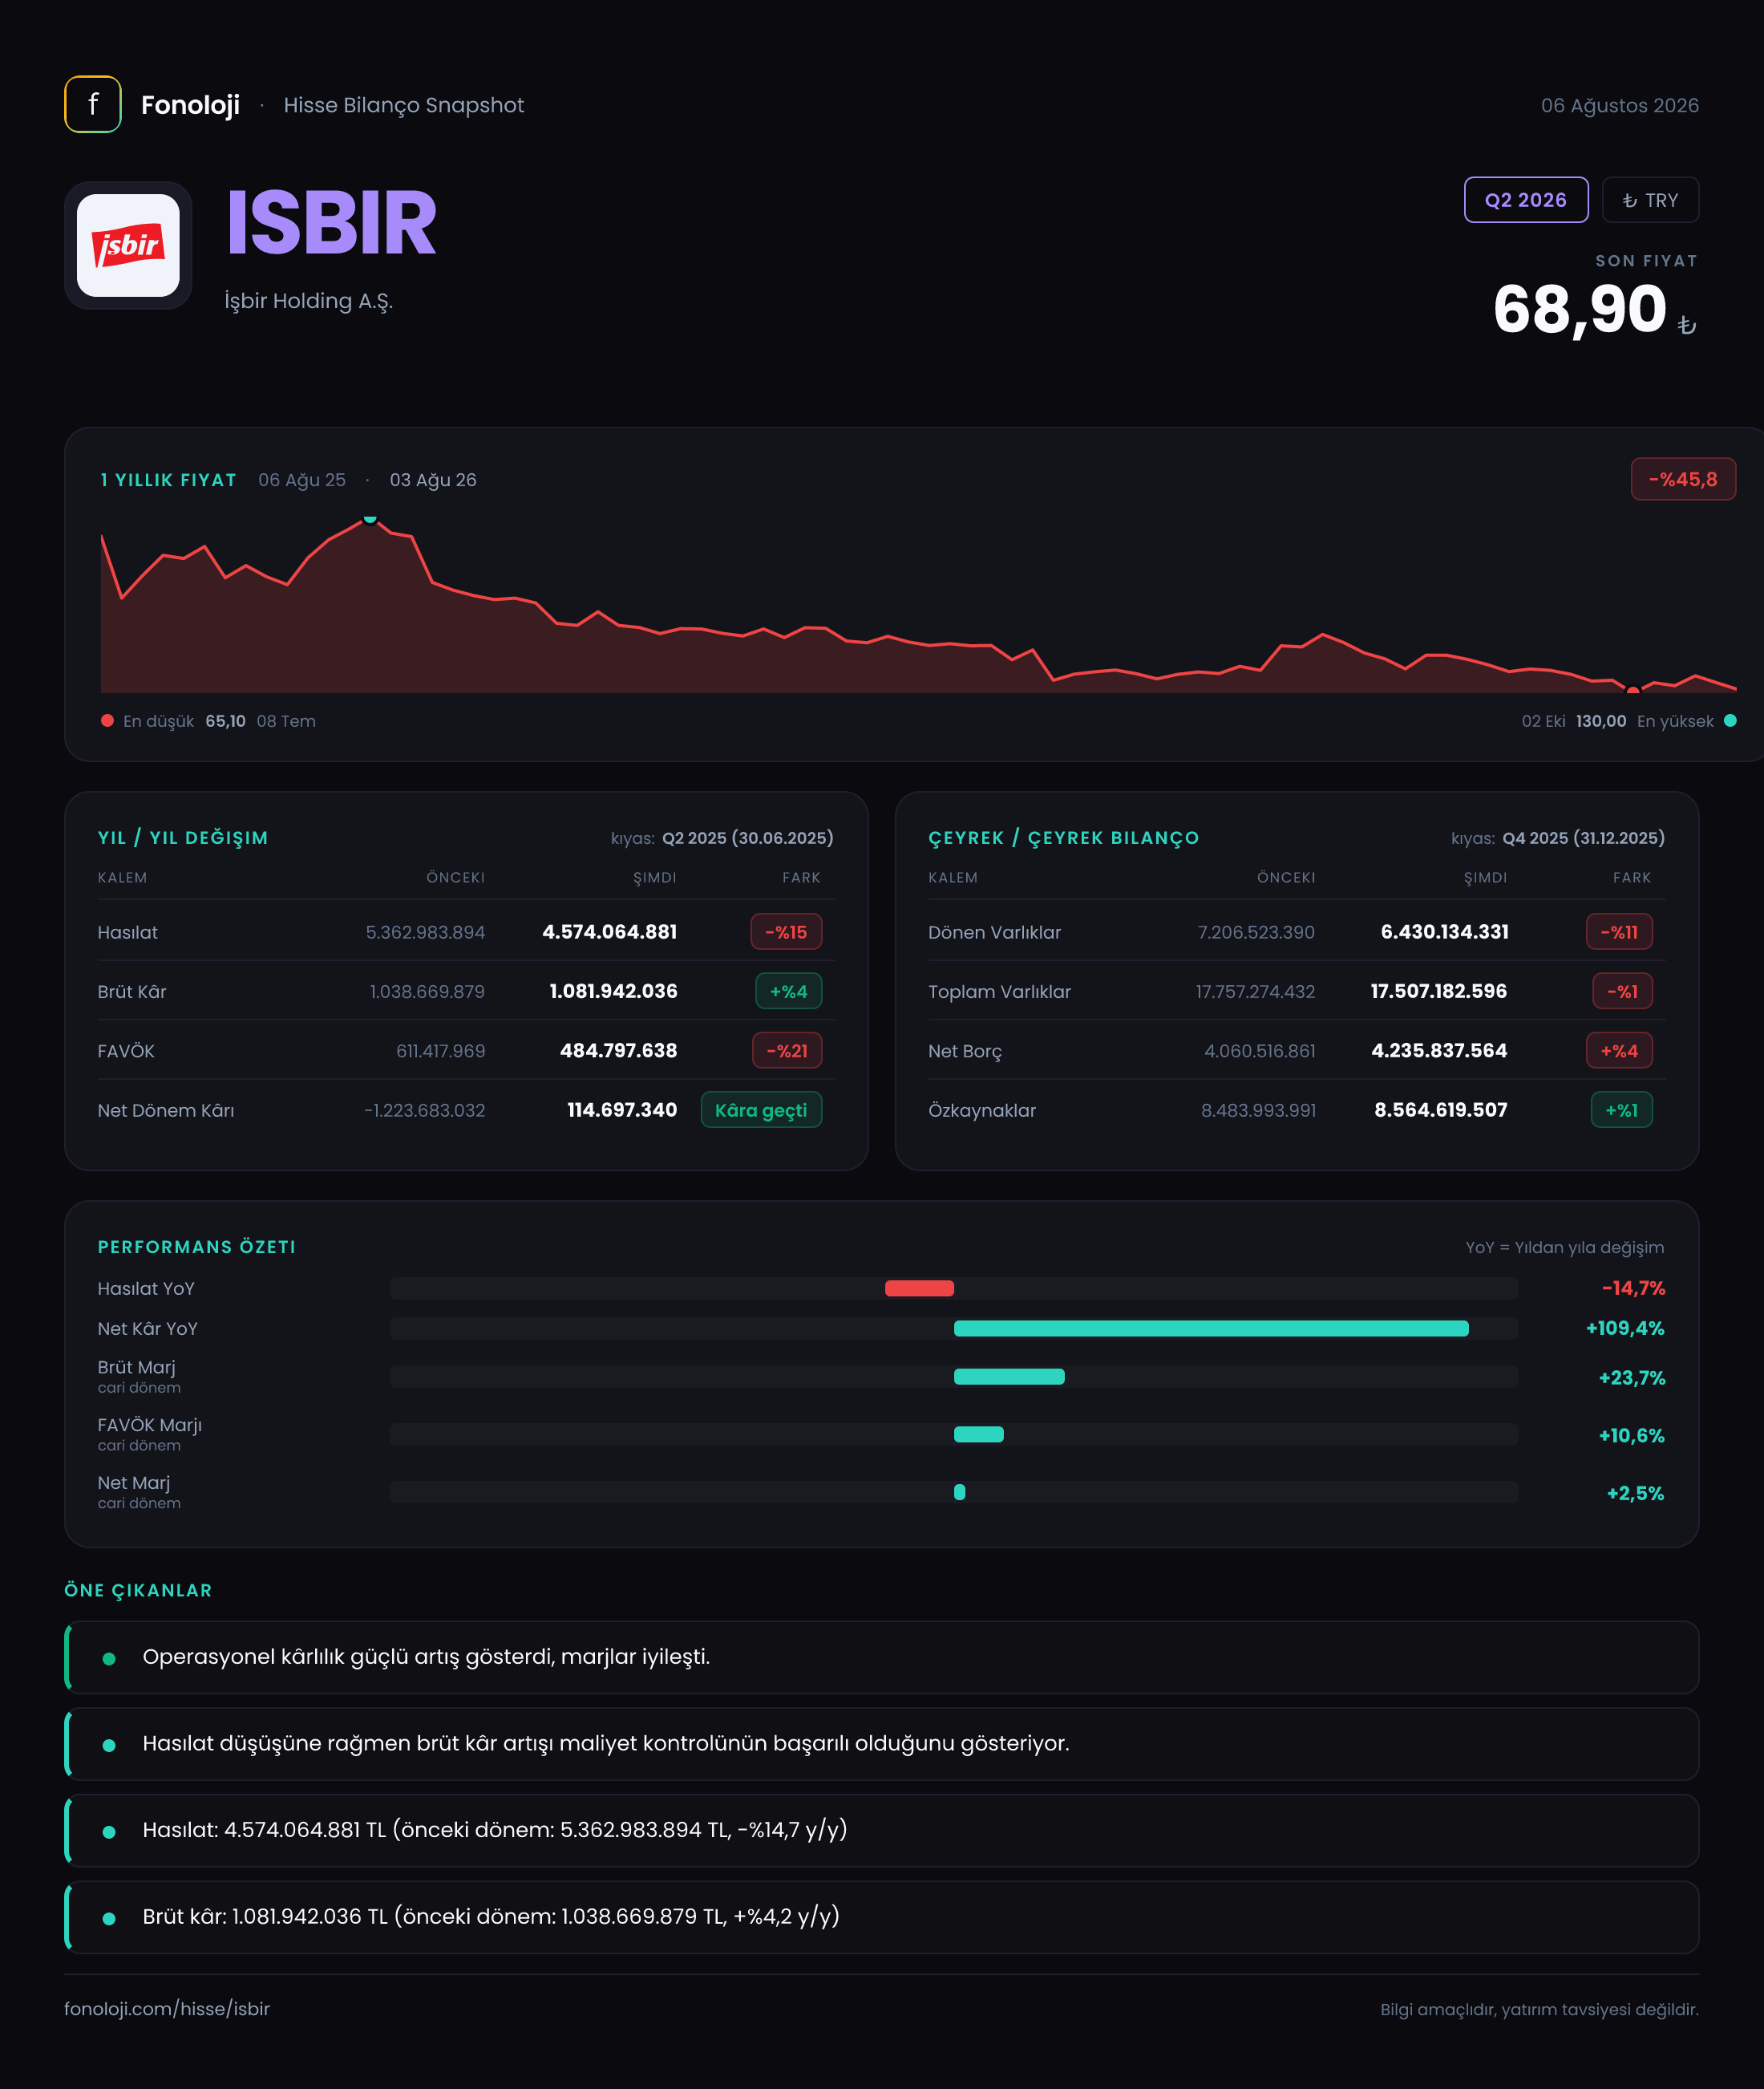Click the Hasılat current value 4.574.064.881
Viewport: 1764px width, 2089px height.
609,931
